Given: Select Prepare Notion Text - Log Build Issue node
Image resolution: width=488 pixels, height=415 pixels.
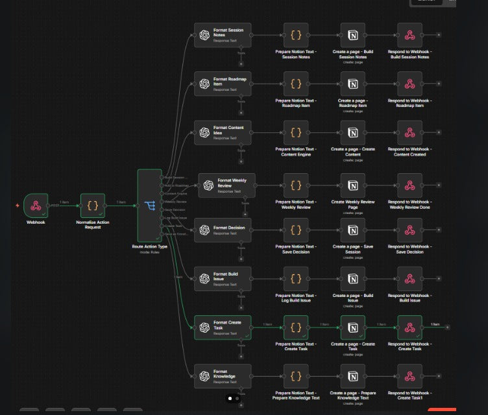Looking at the screenshot, I should (x=296, y=279).
